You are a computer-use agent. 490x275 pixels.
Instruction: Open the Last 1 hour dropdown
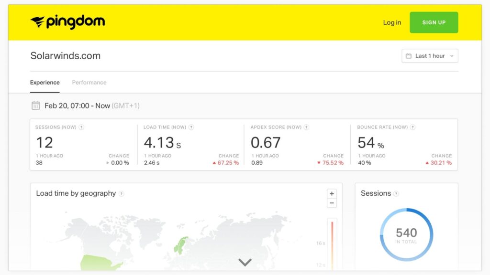coord(430,56)
